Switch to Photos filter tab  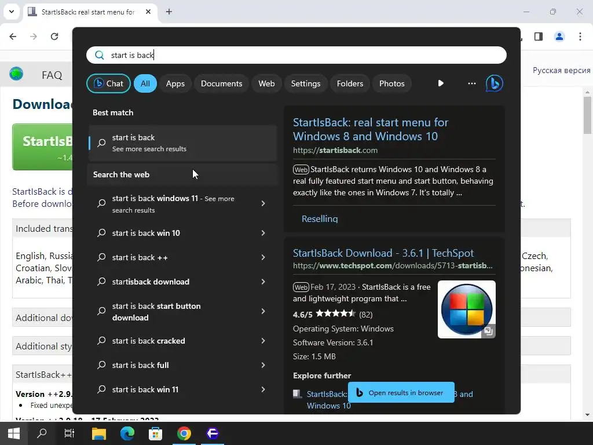392,83
